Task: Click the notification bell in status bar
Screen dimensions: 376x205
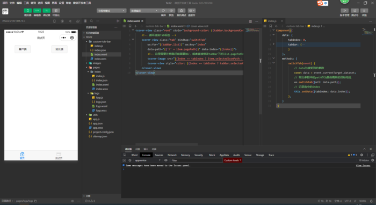Action: (x=371, y=201)
